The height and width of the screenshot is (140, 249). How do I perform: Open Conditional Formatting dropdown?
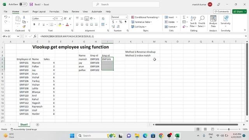(145, 17)
